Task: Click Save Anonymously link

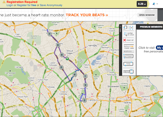Action: 51,5
